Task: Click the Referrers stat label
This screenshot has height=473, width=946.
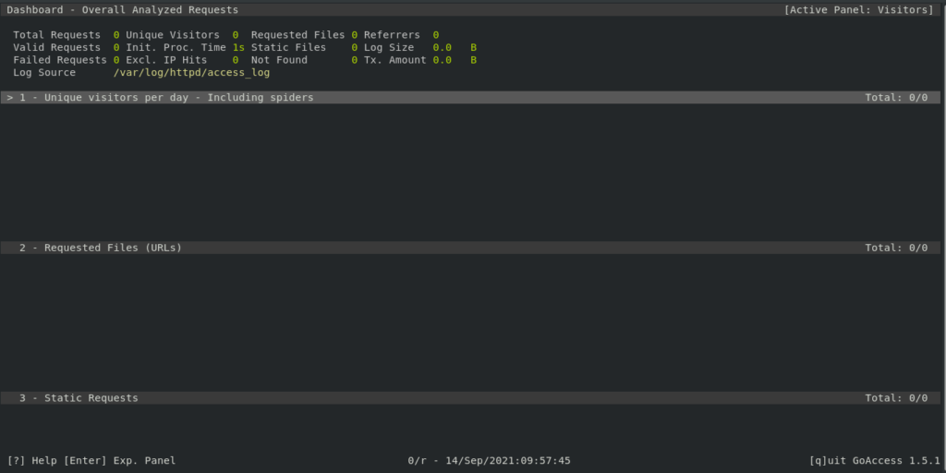Action: click(392, 35)
